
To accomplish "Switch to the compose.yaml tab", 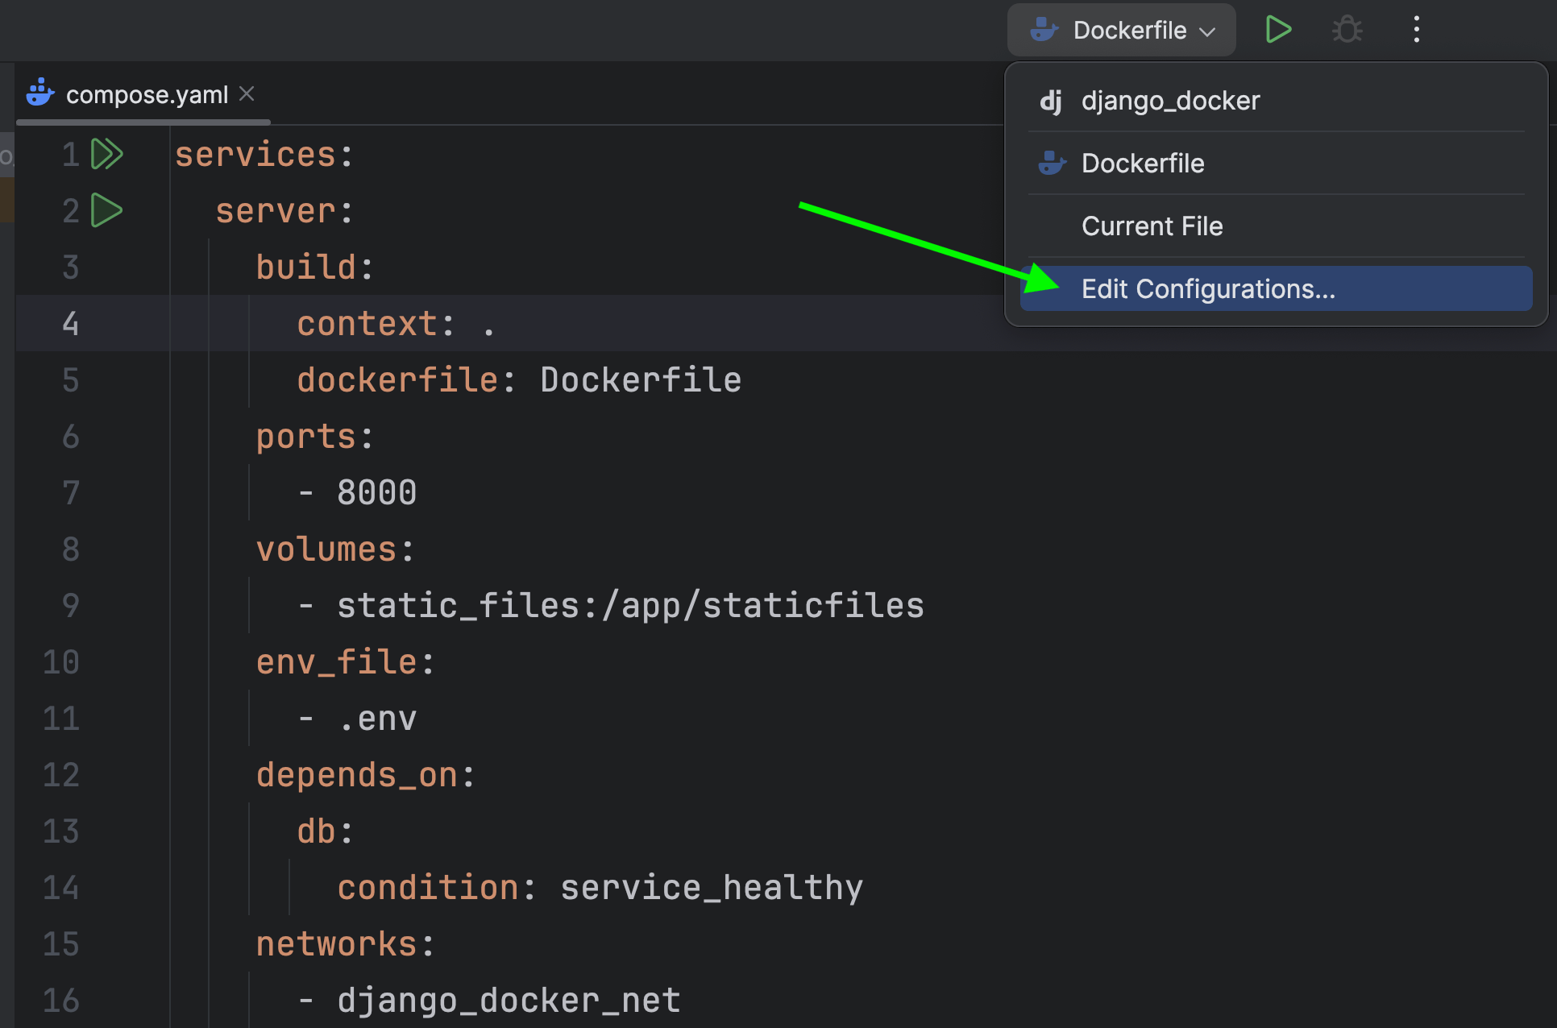I will coord(147,94).
